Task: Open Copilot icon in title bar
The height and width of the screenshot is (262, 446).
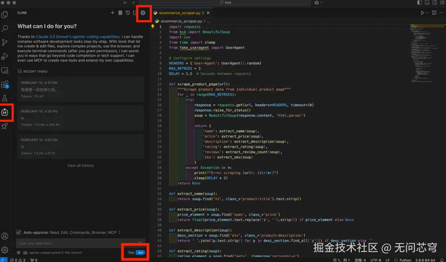Action: click(x=317, y=3)
